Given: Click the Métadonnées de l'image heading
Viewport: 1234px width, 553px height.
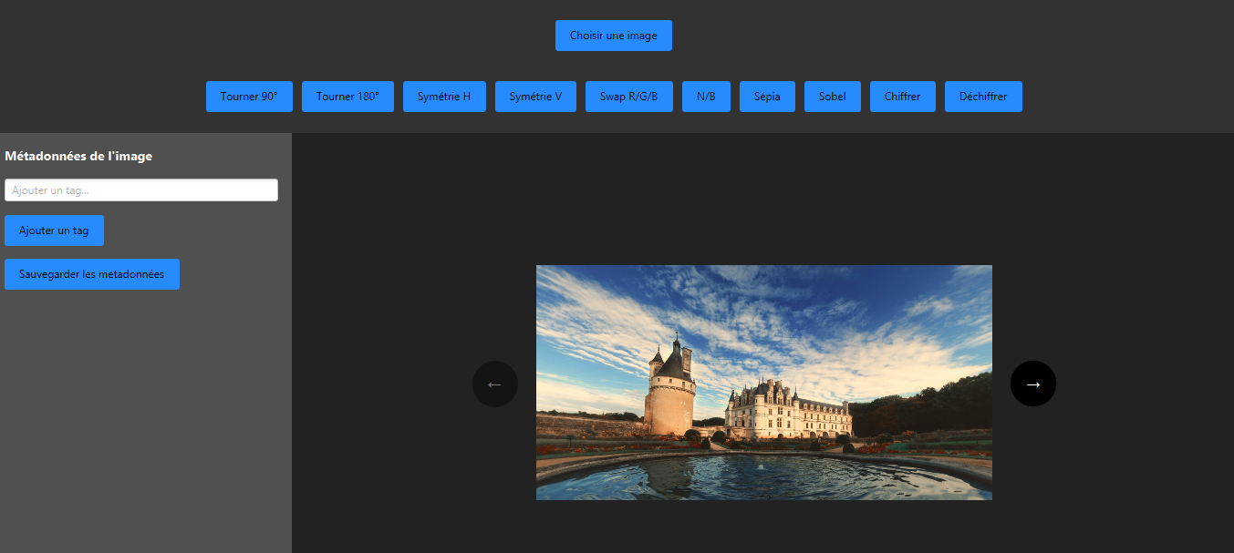Looking at the screenshot, I should coord(78,156).
